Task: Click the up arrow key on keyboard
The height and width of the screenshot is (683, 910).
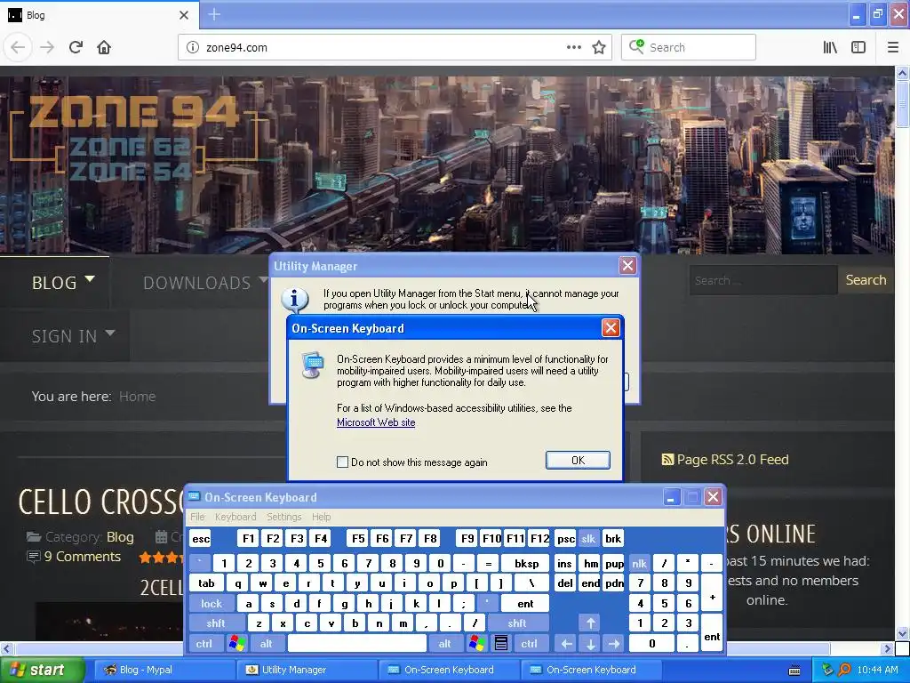Action: tap(590, 623)
